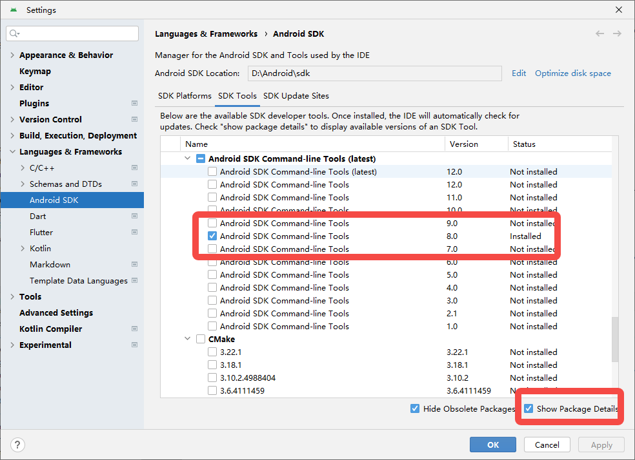
Task: Click the search magnifier icon
Action: click(14, 33)
